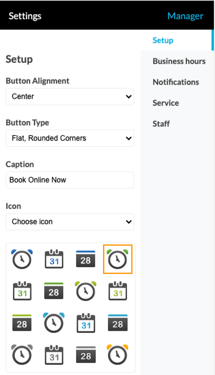215x375 pixels.
Task: Select the light-blue-bell alarm clock icon
Action: coord(54,322)
